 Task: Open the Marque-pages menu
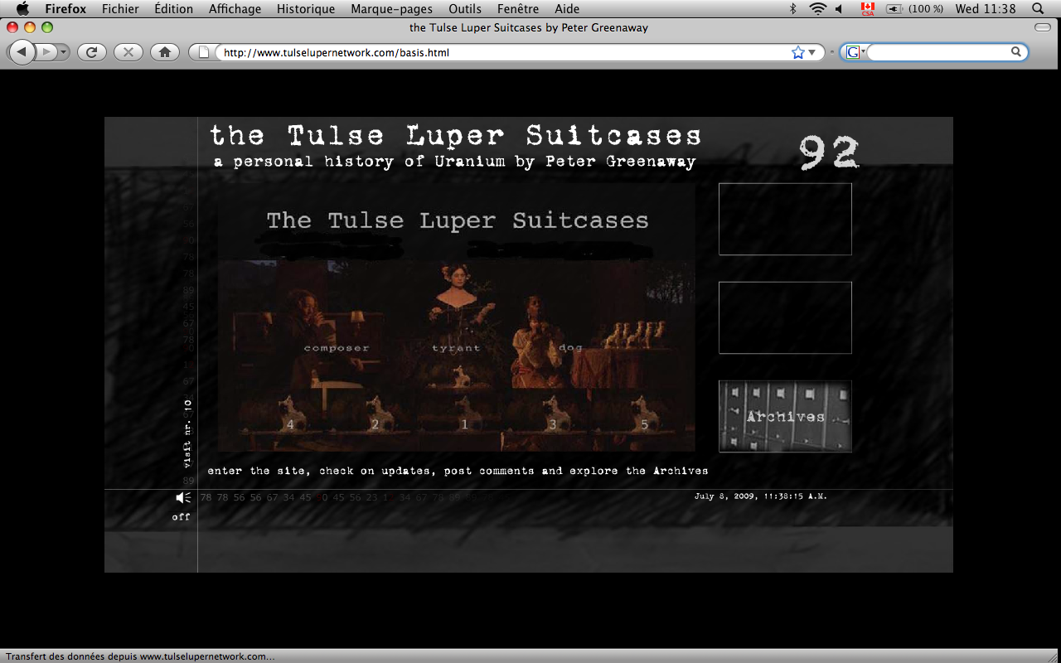(x=391, y=9)
